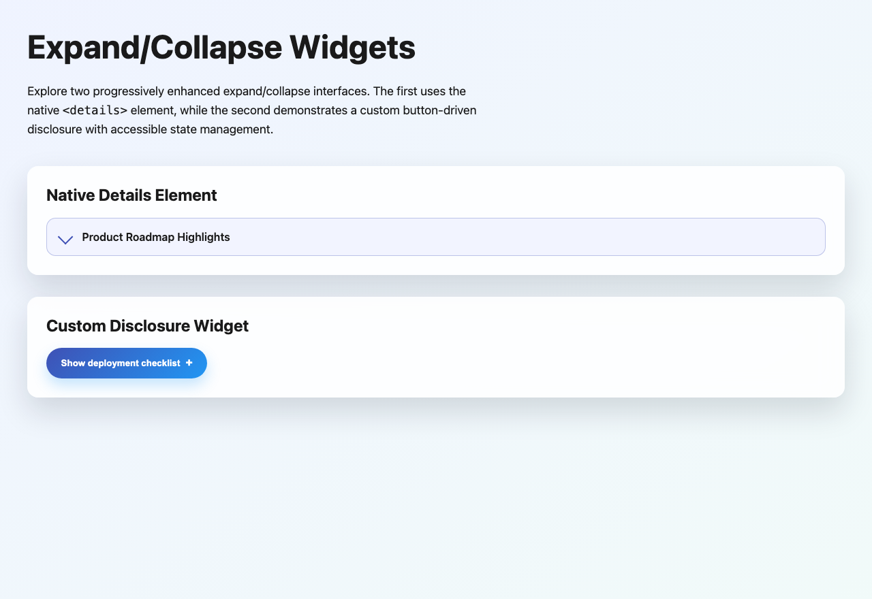872x599 pixels.
Task: Click the chevron icon beside Product Roadmap Highlights
Action: coord(65,240)
